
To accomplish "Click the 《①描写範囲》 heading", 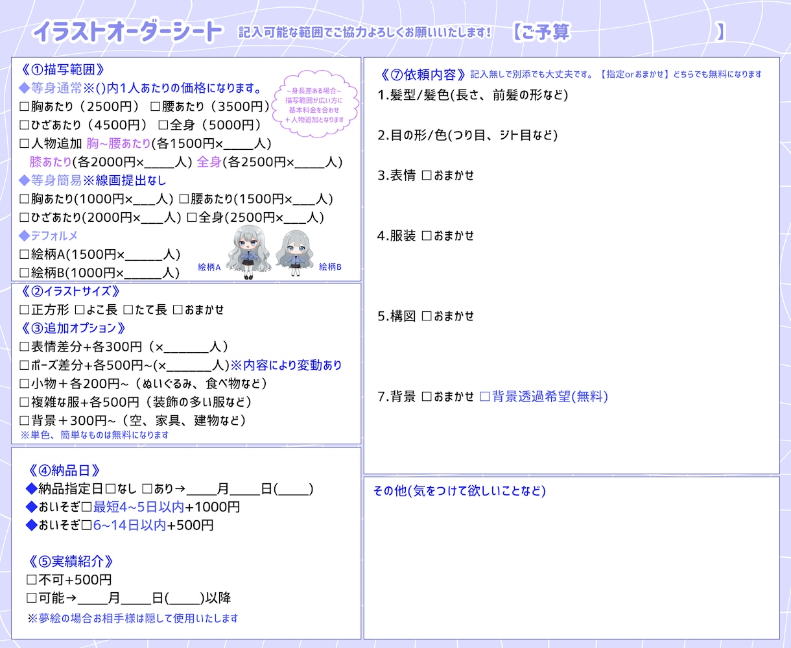I will [x=62, y=69].
